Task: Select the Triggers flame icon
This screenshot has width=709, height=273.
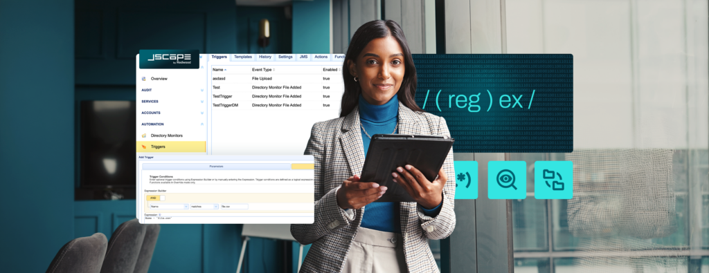Action: click(x=144, y=147)
